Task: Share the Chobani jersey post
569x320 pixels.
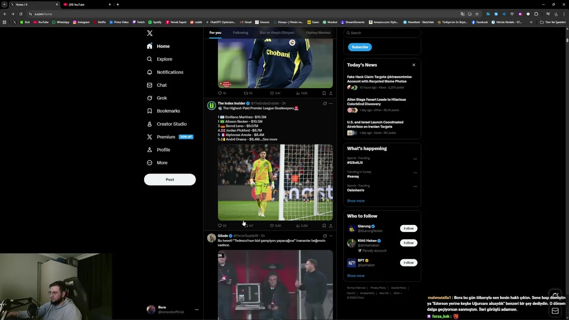Action: 330,93
